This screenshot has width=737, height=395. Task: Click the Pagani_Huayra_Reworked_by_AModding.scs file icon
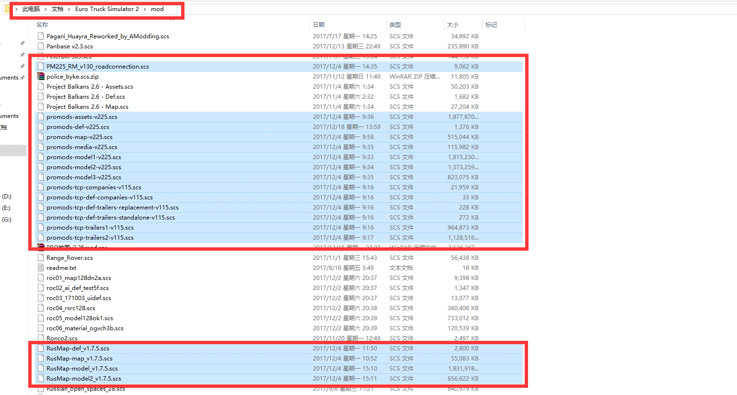(x=41, y=36)
